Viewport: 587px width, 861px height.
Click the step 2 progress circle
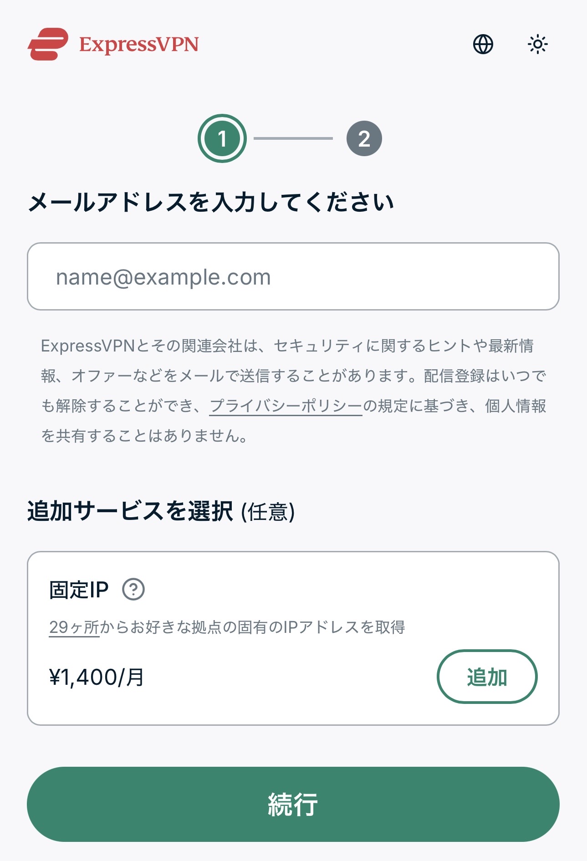[364, 138]
